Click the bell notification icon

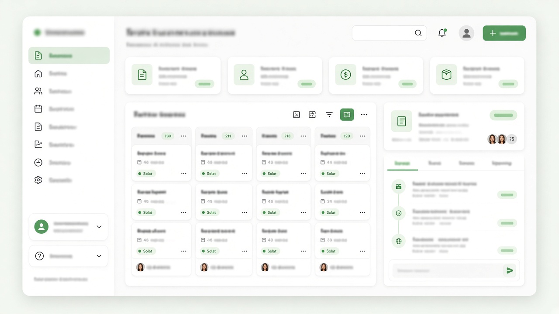click(442, 33)
